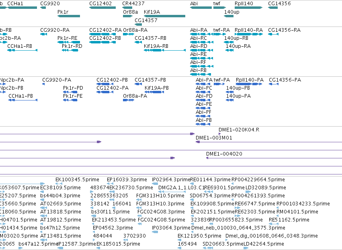Select the Or88a gene label in the gene track
This screenshot has width=342, height=250.
[x=131, y=12]
